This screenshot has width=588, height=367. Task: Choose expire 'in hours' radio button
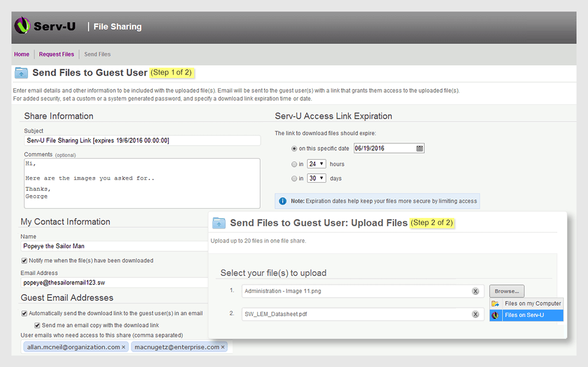(295, 164)
